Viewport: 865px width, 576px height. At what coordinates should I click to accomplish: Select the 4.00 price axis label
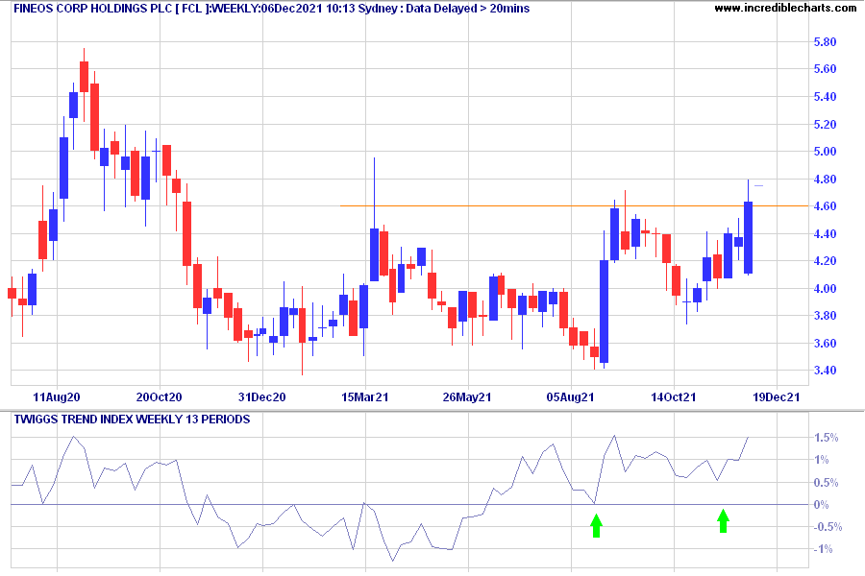point(825,288)
